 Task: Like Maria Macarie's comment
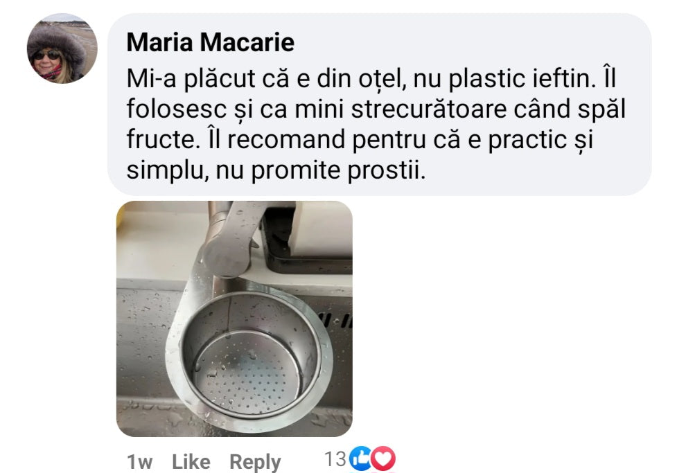[x=191, y=461]
